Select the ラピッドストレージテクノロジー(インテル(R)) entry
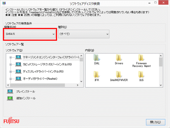The height and width of the screenshot is (128, 170). (x=47, y=64)
